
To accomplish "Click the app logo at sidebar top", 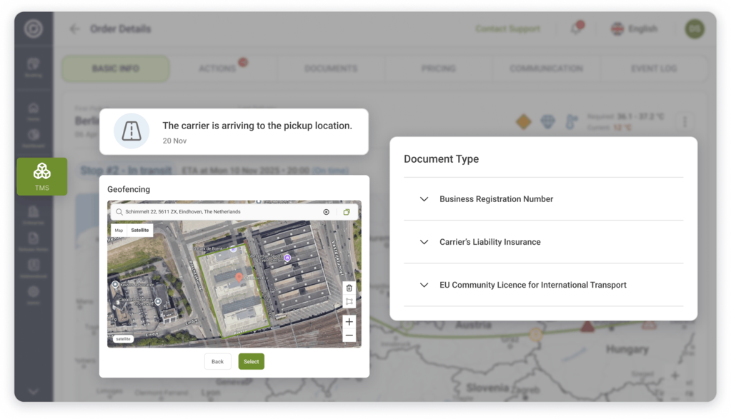I will (34, 29).
